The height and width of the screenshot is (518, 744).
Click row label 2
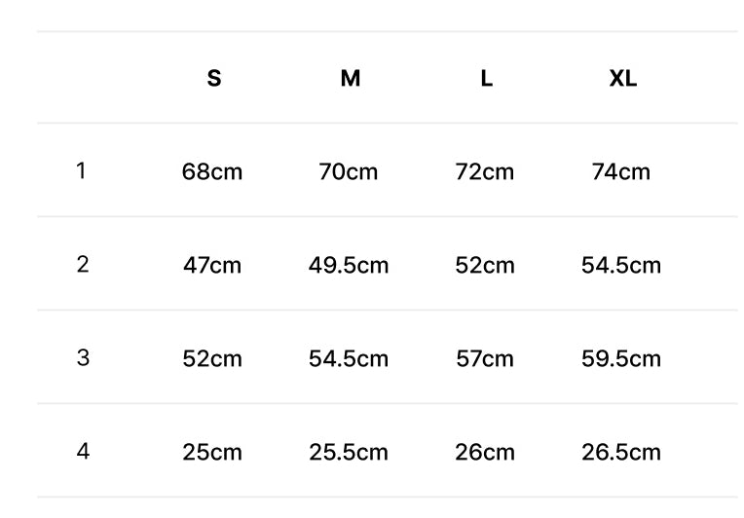pos(83,264)
